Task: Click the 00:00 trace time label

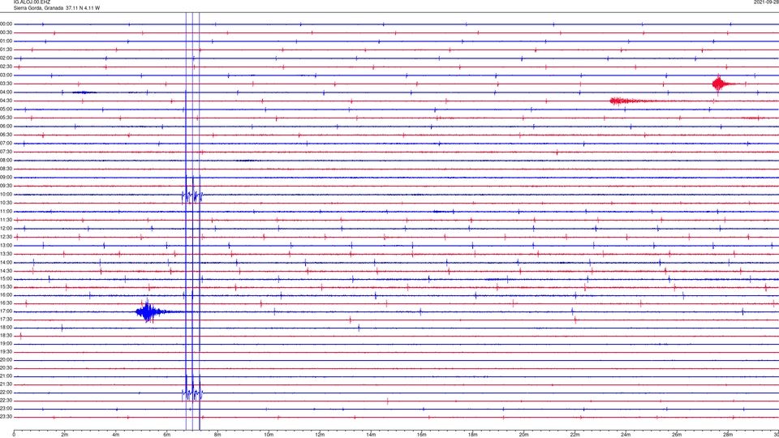Action: click(x=6, y=24)
